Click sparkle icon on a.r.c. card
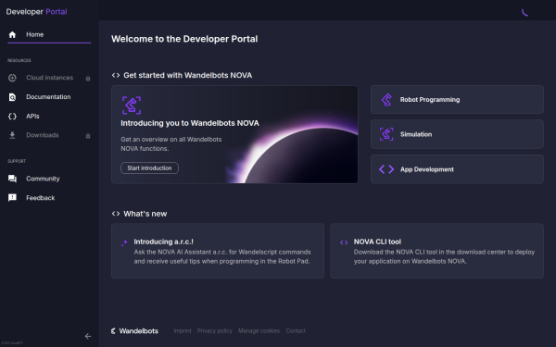This screenshot has width=556, height=347. [x=124, y=242]
